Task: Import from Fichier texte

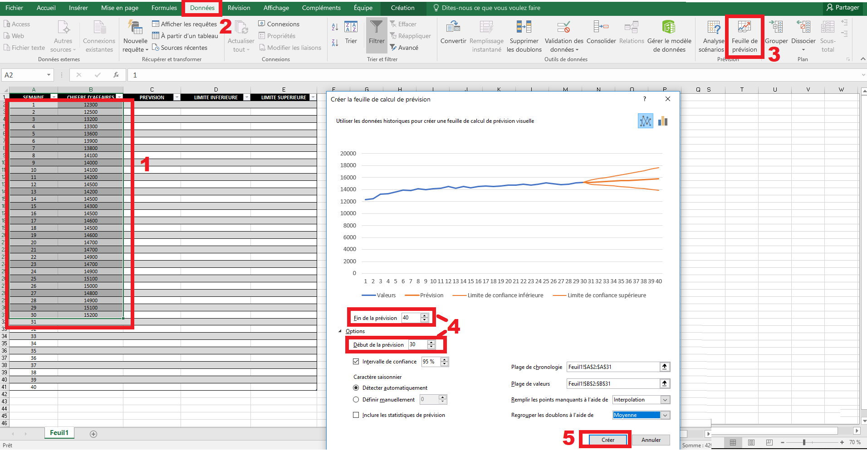Action: click(24, 48)
